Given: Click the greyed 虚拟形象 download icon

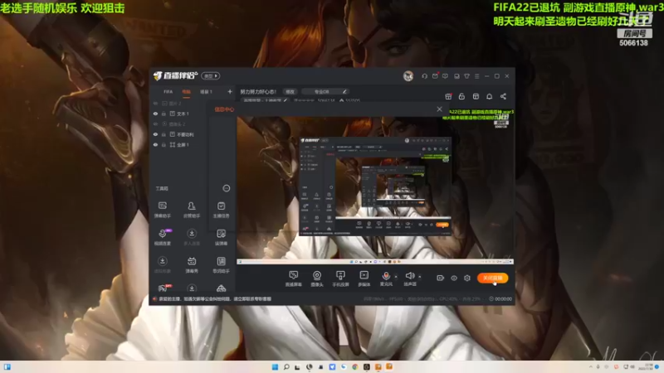Looking at the screenshot, I should [162, 261].
